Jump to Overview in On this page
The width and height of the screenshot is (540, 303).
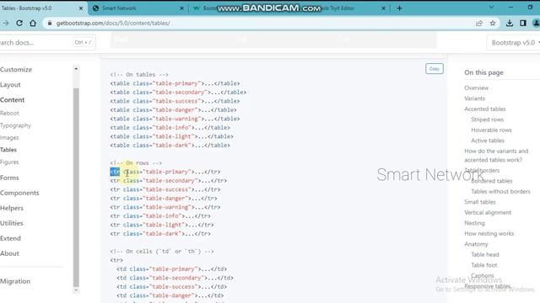tap(476, 88)
